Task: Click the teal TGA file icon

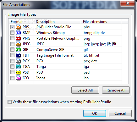Action: [18, 67]
